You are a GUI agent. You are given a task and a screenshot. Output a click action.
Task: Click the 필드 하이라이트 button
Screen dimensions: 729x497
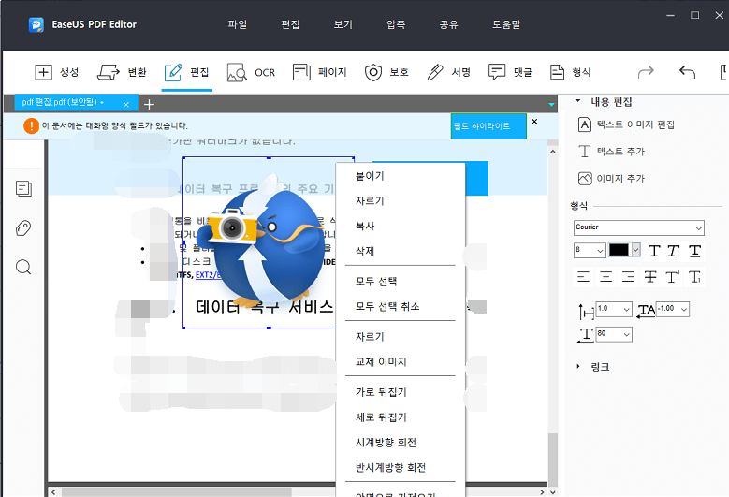[488, 126]
